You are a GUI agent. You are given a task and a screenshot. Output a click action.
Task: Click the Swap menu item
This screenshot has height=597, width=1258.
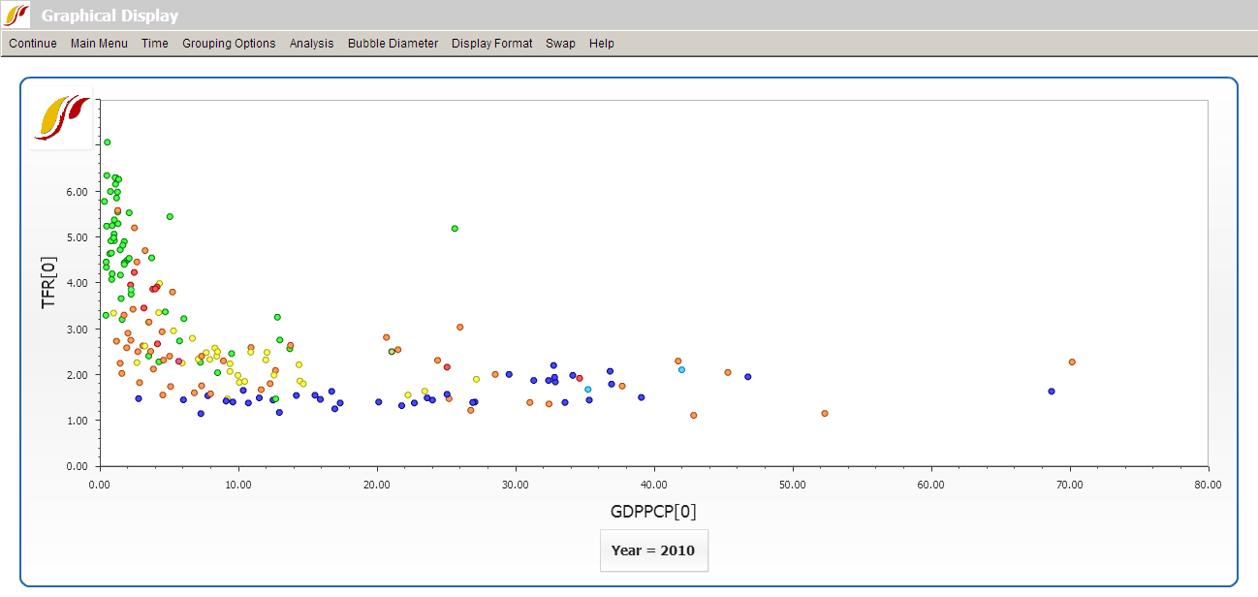[x=560, y=43]
